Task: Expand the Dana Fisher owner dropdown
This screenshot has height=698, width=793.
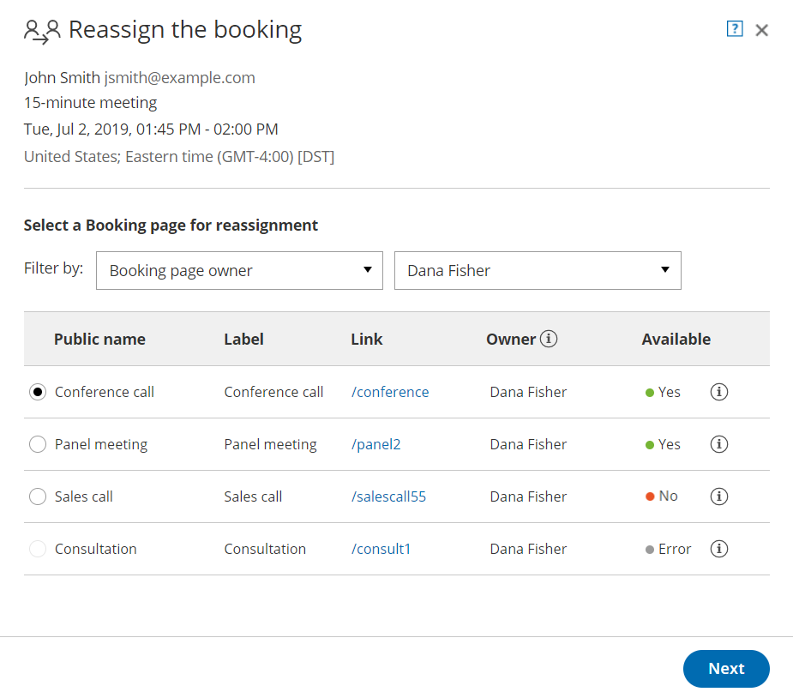Action: (x=538, y=270)
